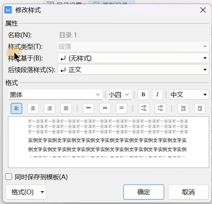Open the 中文 script dropdown

point(189,94)
